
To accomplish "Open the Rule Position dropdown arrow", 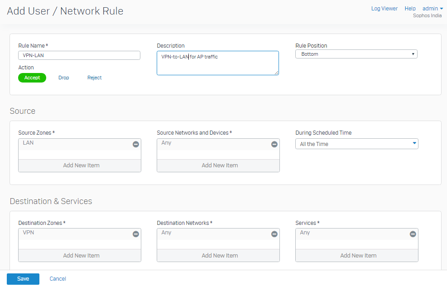I will click(413, 54).
